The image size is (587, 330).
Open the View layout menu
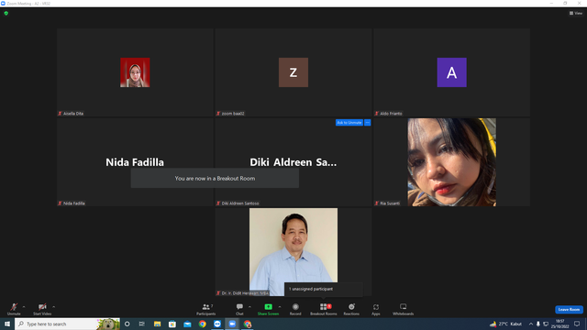coord(576,13)
